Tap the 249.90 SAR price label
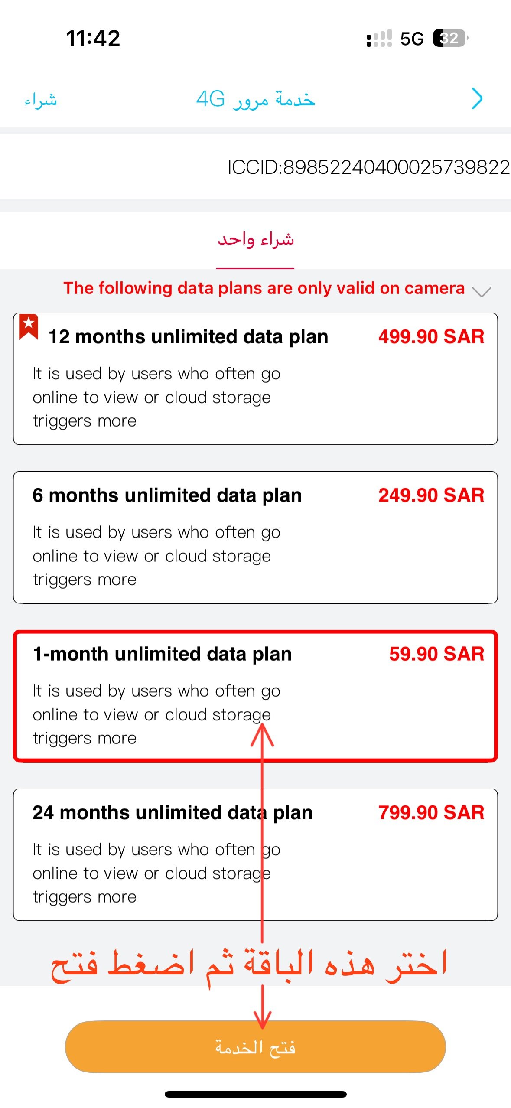511x1108 pixels. tap(431, 495)
